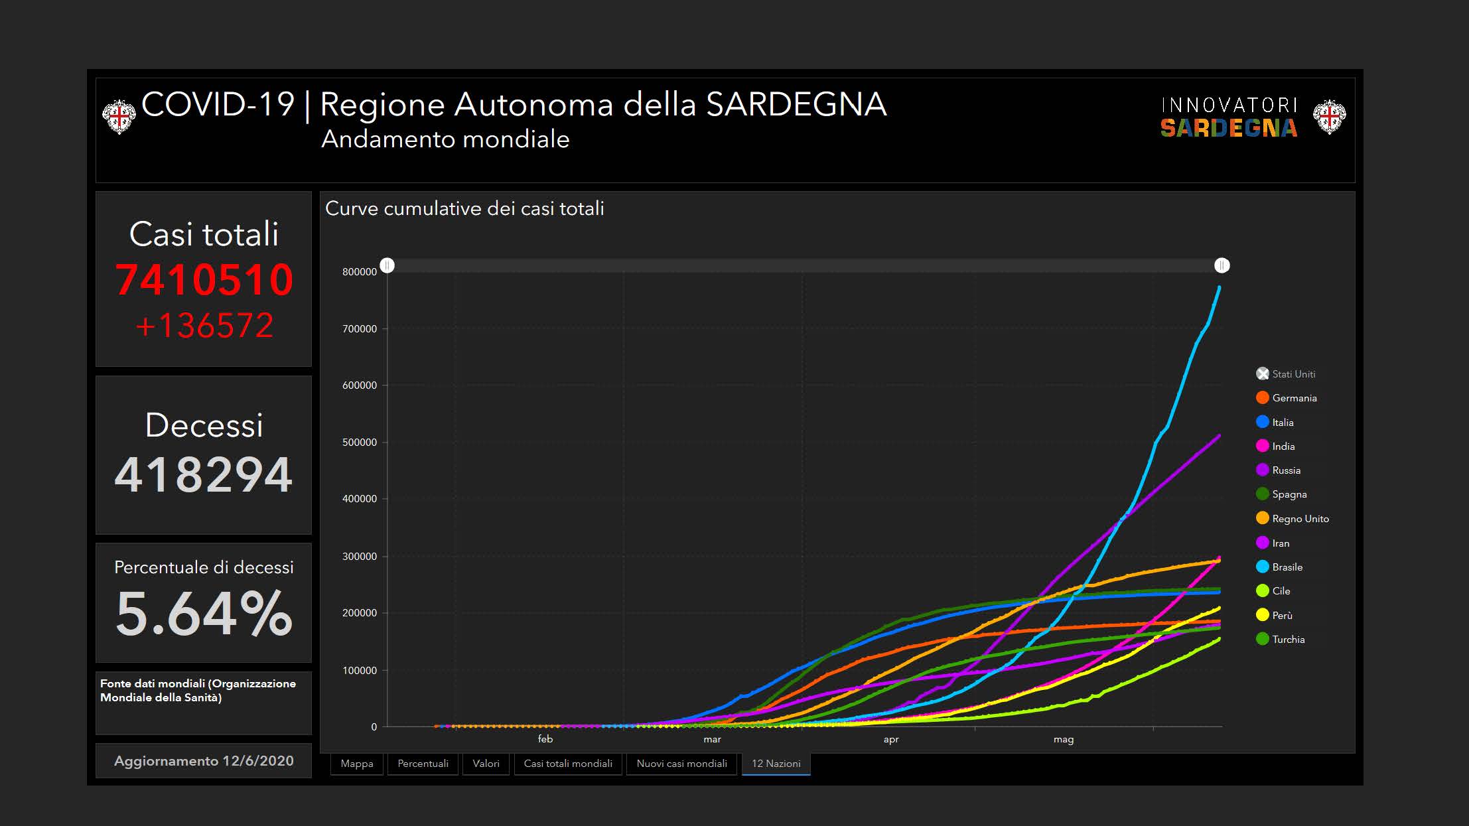The image size is (1469, 826).
Task: Click the Turchia green legend marker
Action: pyautogui.click(x=1262, y=639)
